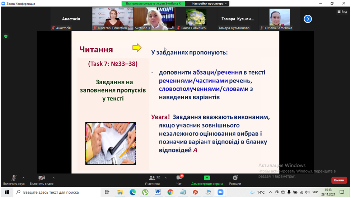The image size is (351, 198).
Task: Open uTorrent from the taskbar
Action: coord(145,192)
